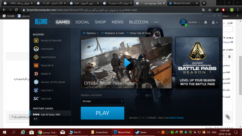The image size is (242, 136).
Task: Open Internet Explorer from taskbar
Action: (x=23, y=132)
